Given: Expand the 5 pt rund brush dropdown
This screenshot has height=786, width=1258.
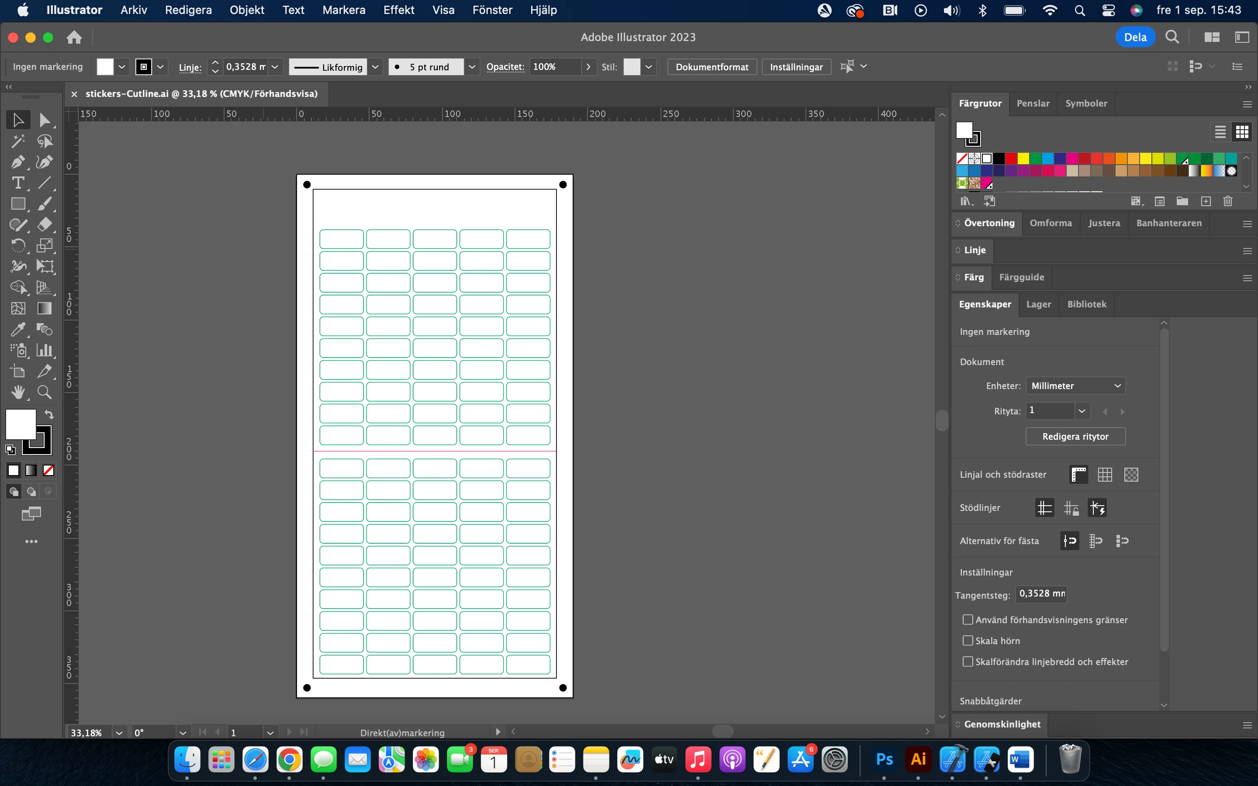Looking at the screenshot, I should [471, 67].
